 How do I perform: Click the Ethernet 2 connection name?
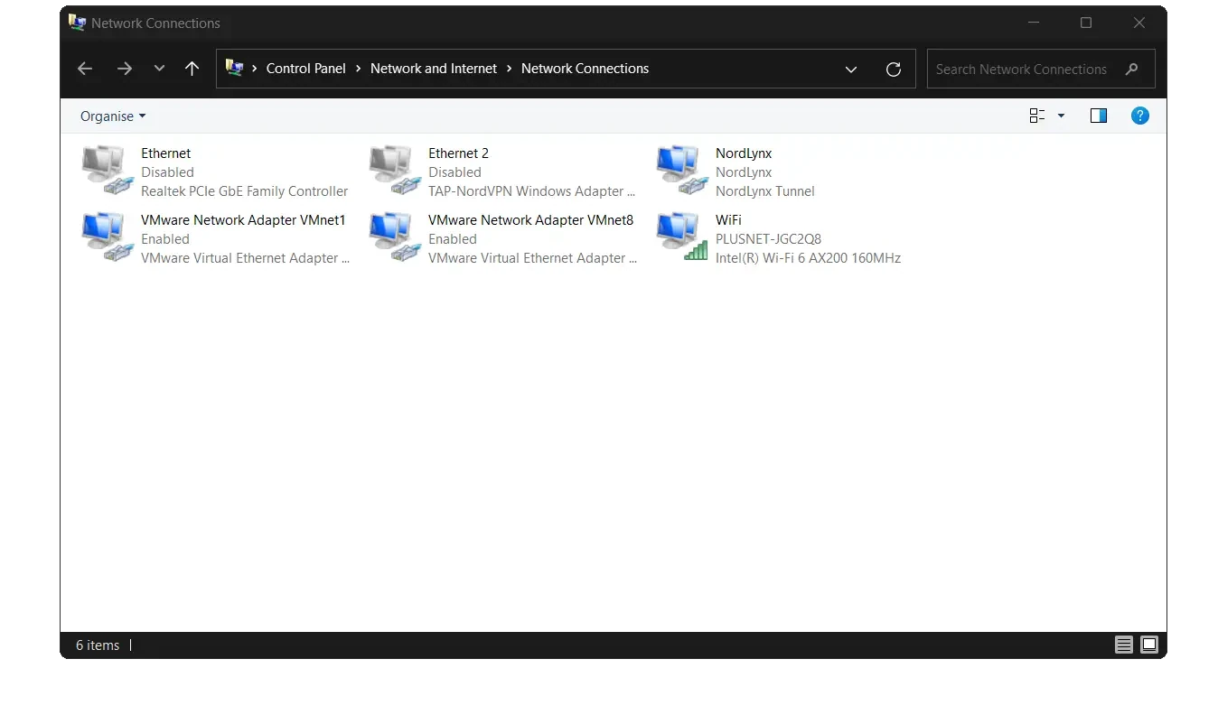(x=458, y=153)
